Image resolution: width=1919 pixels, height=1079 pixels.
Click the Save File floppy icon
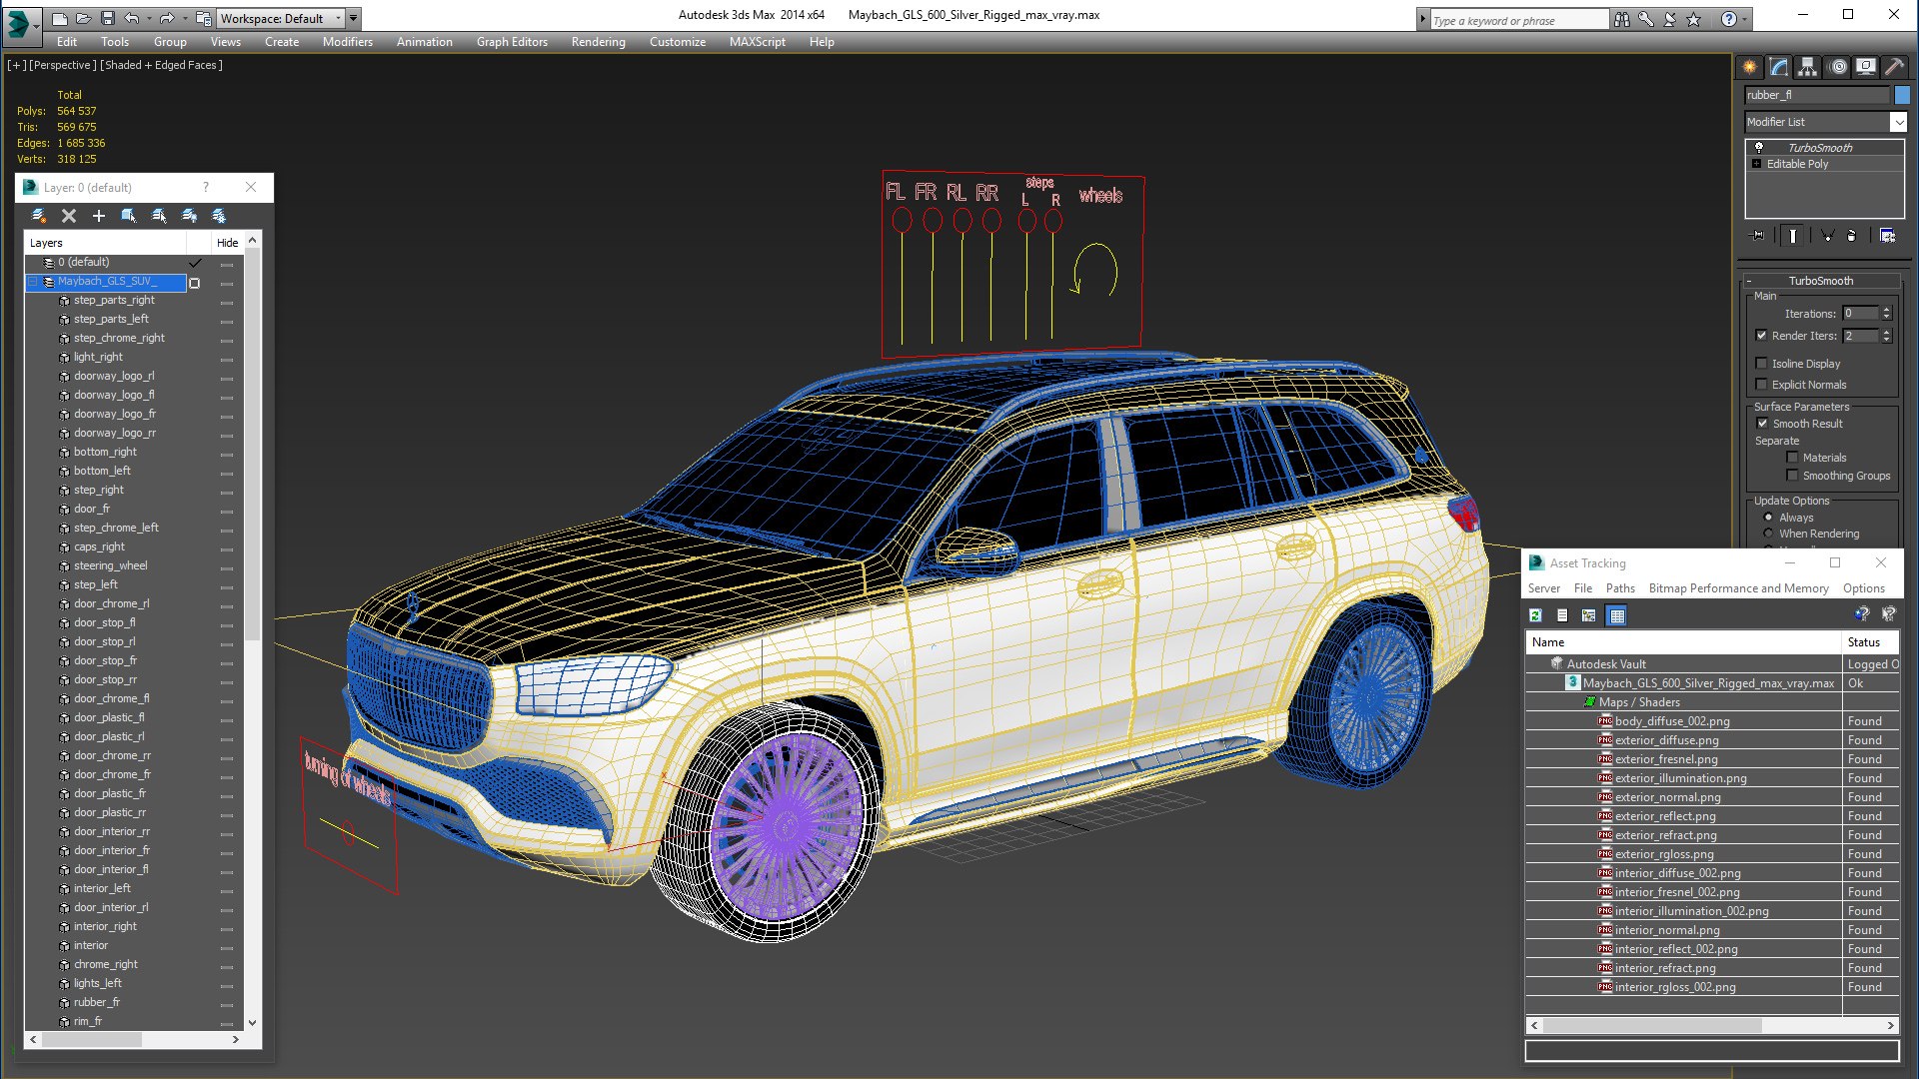coord(108,18)
